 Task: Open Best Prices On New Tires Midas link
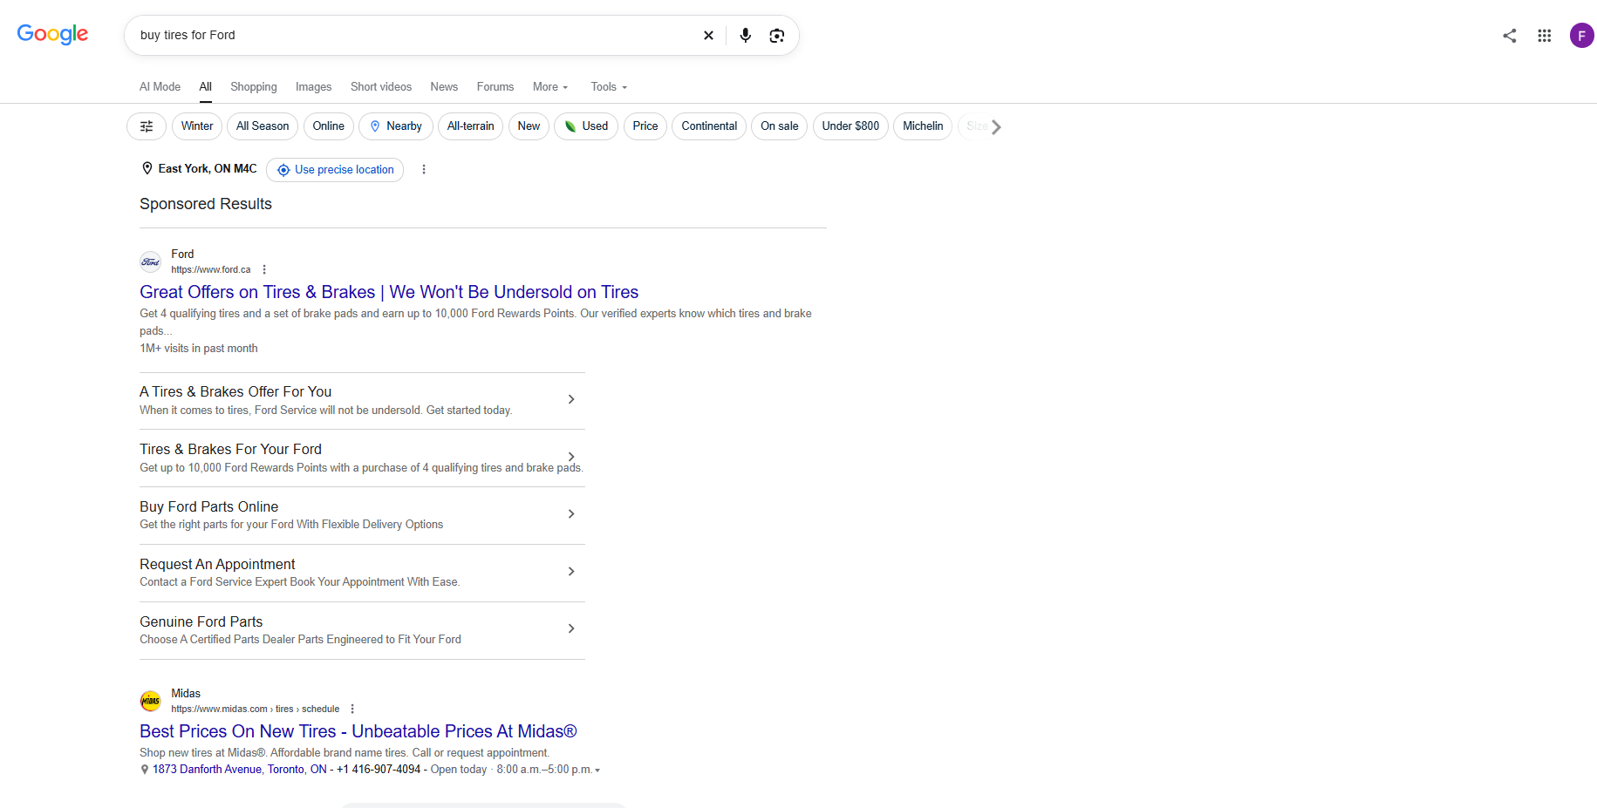tap(358, 731)
